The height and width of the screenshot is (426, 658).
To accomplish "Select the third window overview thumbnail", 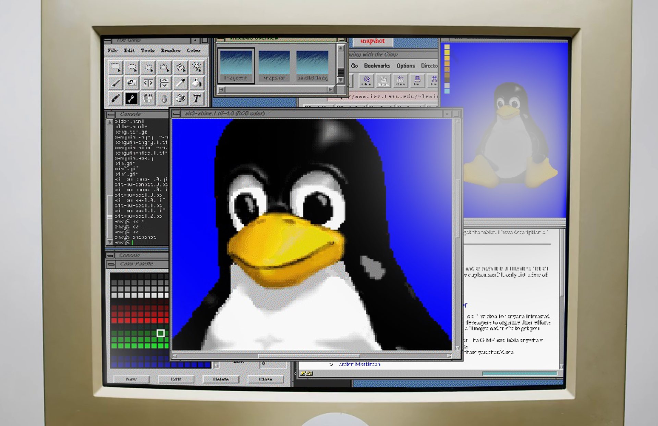I will (312, 66).
